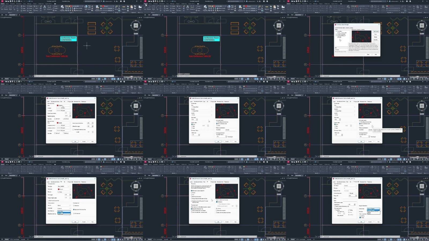Viewport: 429px width, 241px height.
Task: Click dimension lines red color swatch in the Lines dialog
Action: (x=58, y=106)
